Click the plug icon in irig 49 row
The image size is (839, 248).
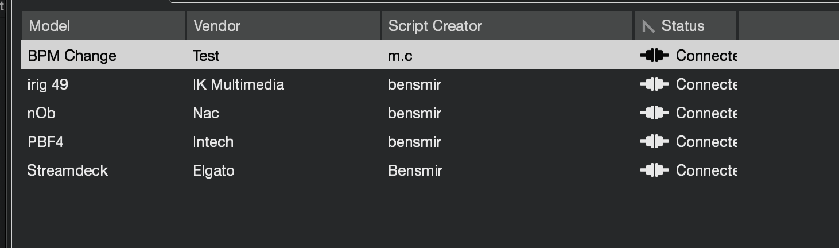[x=654, y=84]
